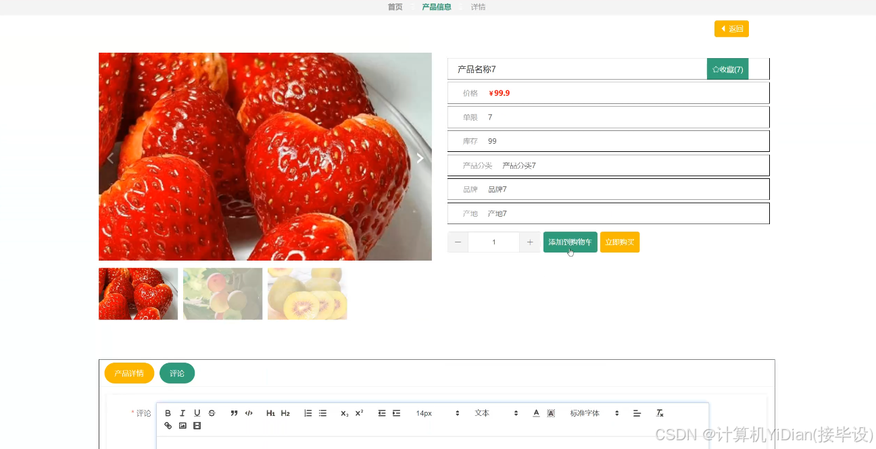Toggle the ordered list formatting

pyautogui.click(x=308, y=413)
